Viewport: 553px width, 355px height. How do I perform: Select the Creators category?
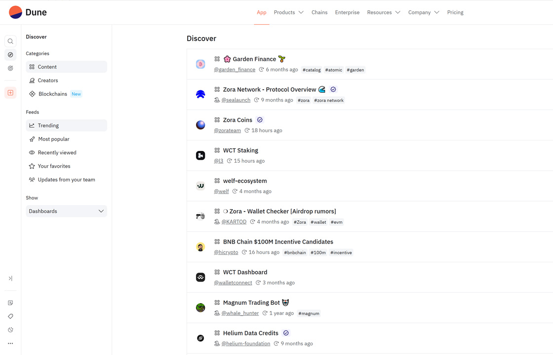click(x=66, y=80)
